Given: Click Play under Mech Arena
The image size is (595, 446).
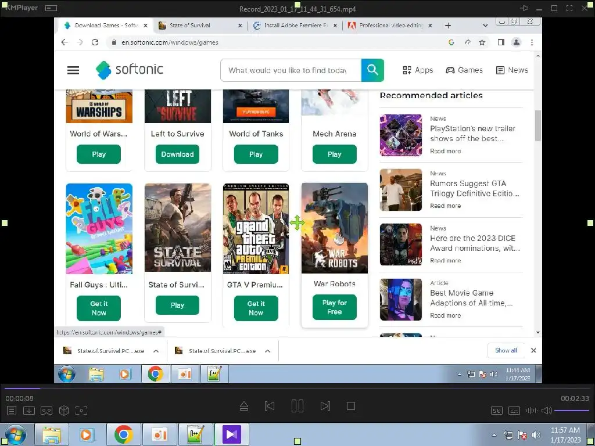Looking at the screenshot, I should tap(335, 154).
